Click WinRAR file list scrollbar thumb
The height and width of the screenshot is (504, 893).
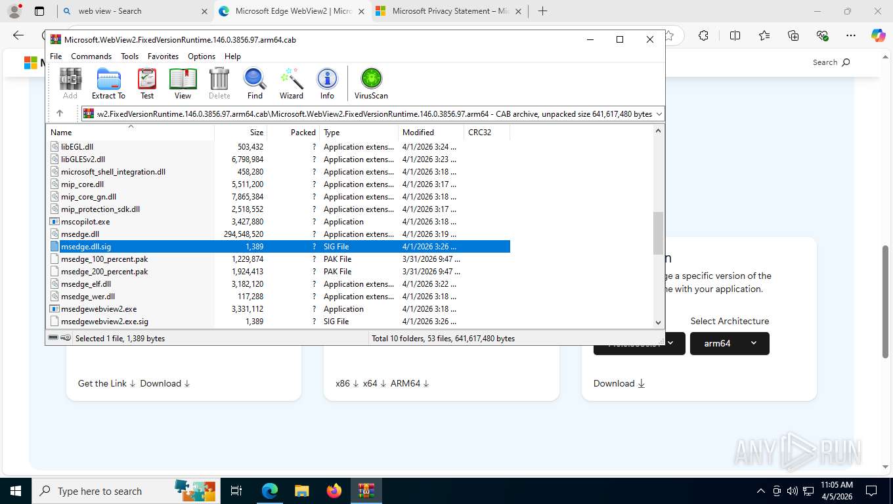[658, 233]
